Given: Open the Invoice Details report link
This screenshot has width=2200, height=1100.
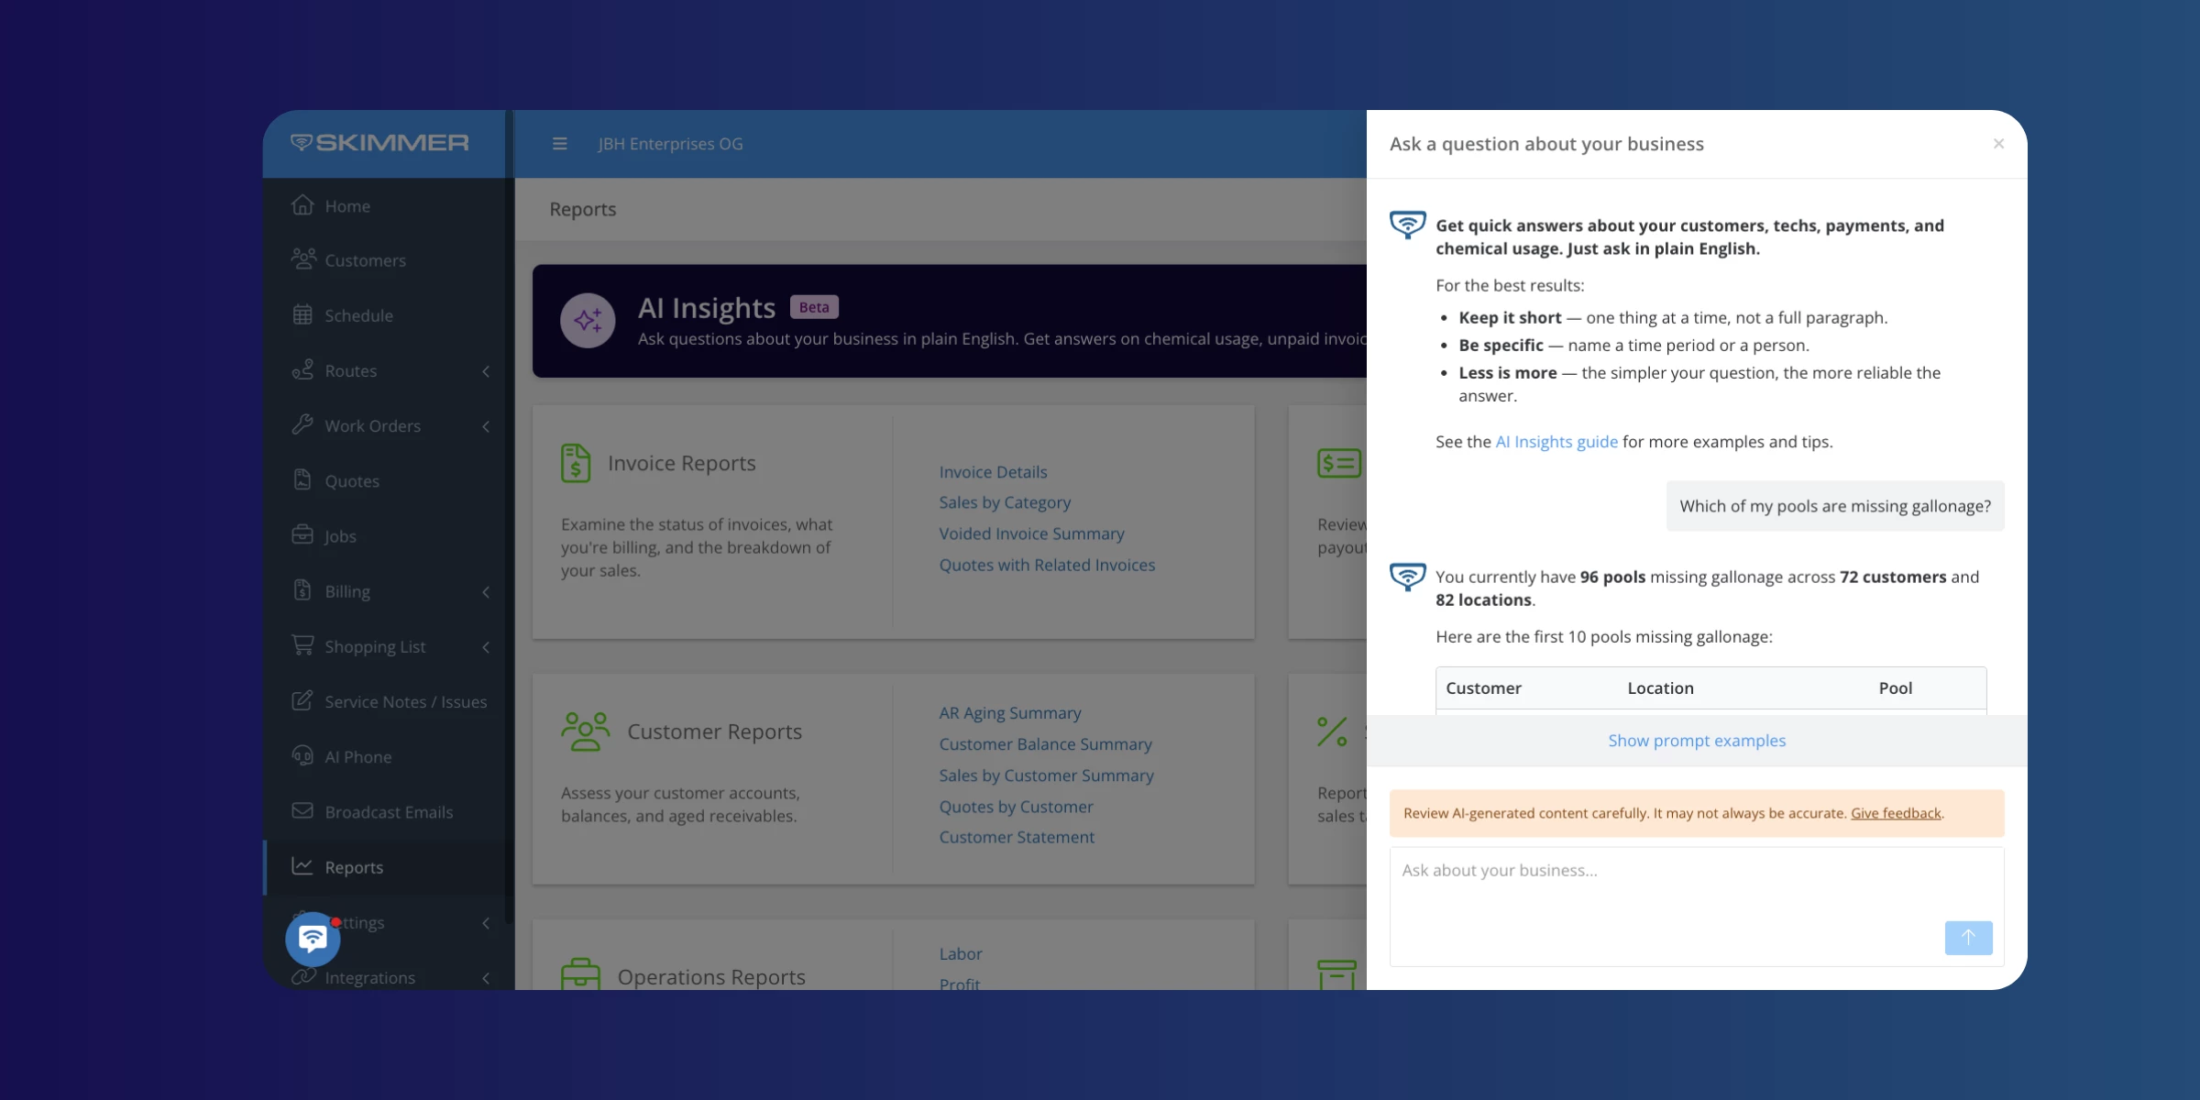Looking at the screenshot, I should [x=993, y=472].
